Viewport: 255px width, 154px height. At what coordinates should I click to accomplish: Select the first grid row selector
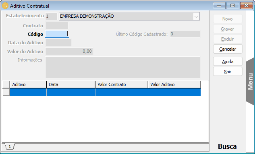coord(6,92)
